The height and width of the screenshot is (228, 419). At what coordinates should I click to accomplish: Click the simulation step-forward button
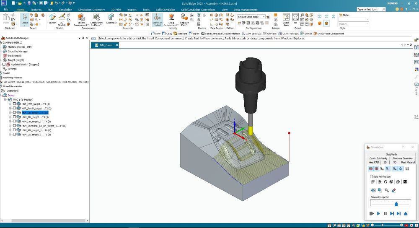point(392,214)
